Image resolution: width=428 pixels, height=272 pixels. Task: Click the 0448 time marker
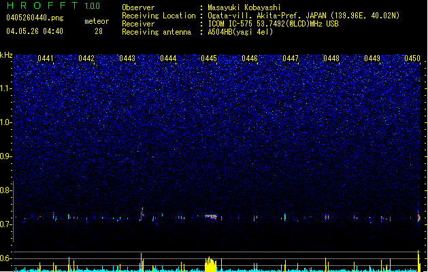click(x=331, y=58)
